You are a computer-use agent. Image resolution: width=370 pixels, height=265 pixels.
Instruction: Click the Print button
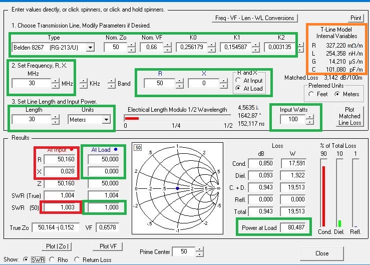click(x=355, y=18)
